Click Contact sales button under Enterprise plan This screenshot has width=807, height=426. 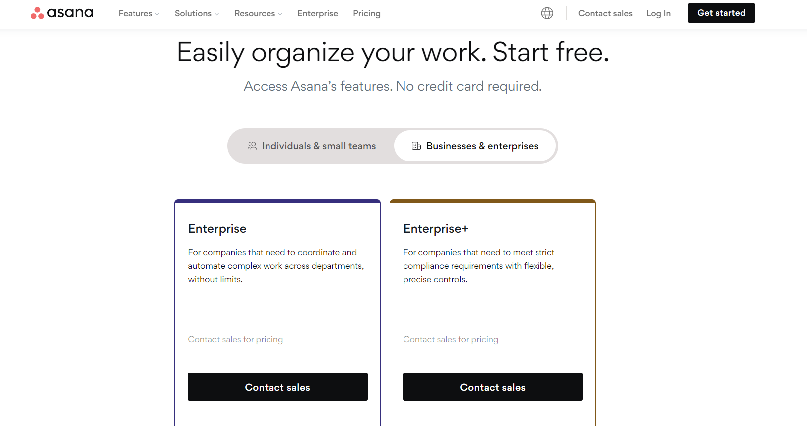[277, 387]
